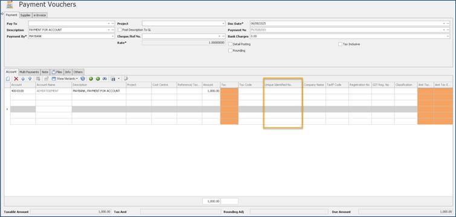Click the binoculars find icon
This screenshot has height=217, width=456.
pyautogui.click(x=104, y=78)
